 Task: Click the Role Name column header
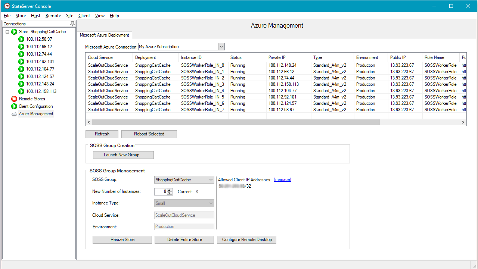coord(441,57)
